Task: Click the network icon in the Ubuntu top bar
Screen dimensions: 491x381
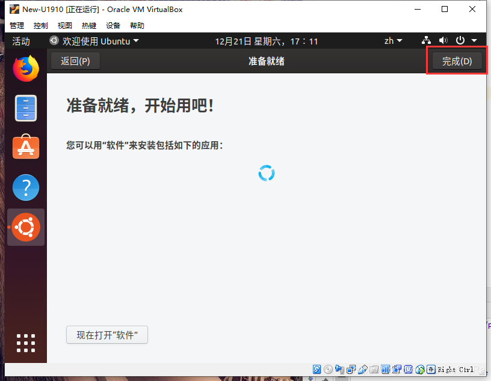Action: click(x=427, y=41)
